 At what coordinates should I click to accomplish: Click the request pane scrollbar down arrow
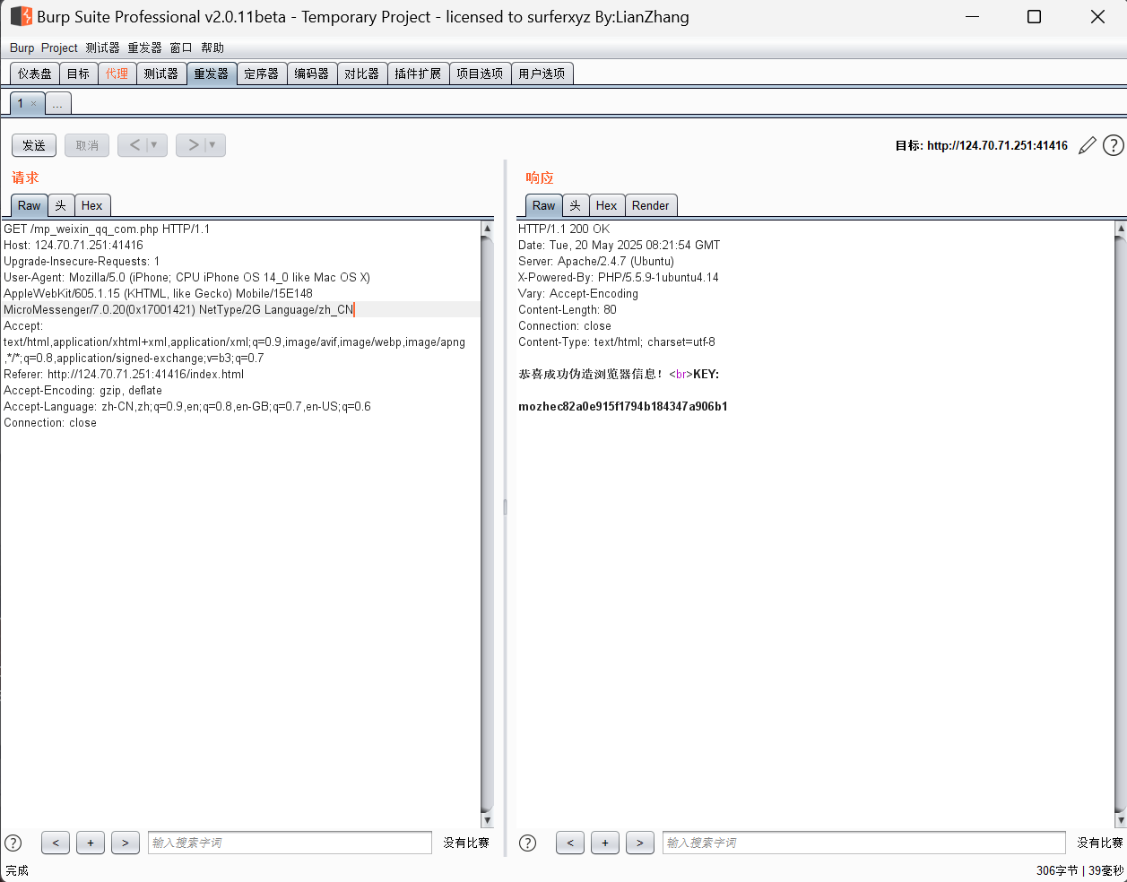click(x=488, y=820)
